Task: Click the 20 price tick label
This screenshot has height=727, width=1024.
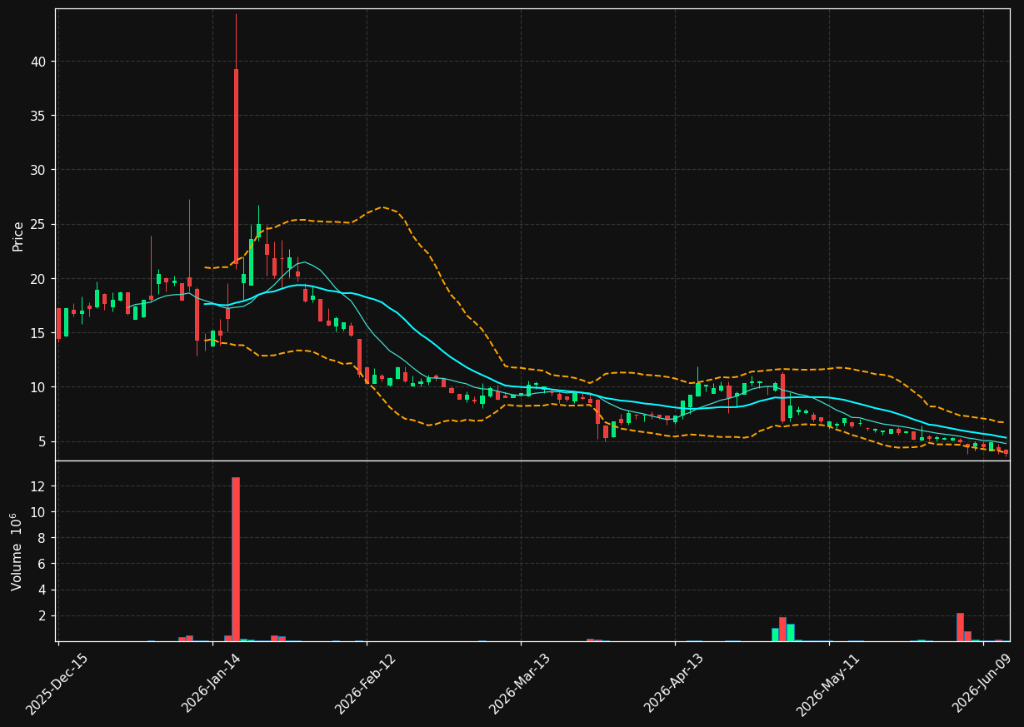Action: click(x=40, y=278)
